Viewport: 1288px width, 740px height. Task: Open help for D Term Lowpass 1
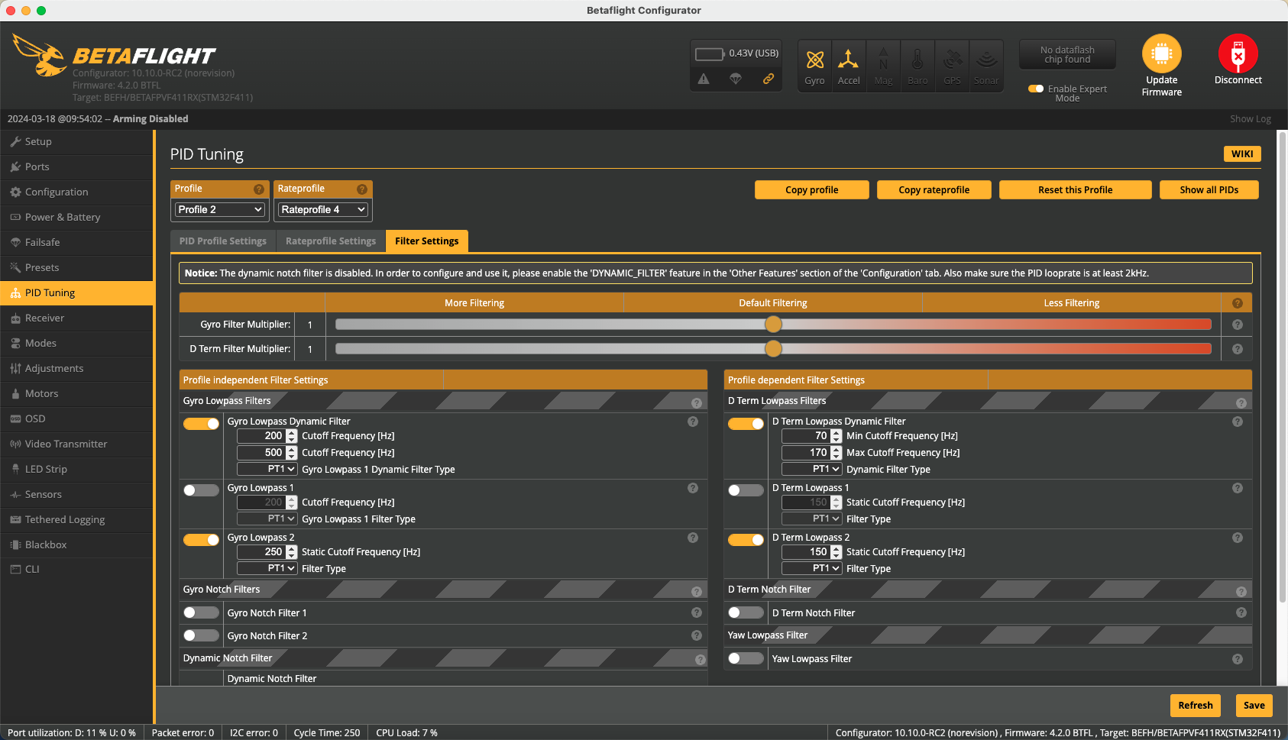tap(1238, 488)
